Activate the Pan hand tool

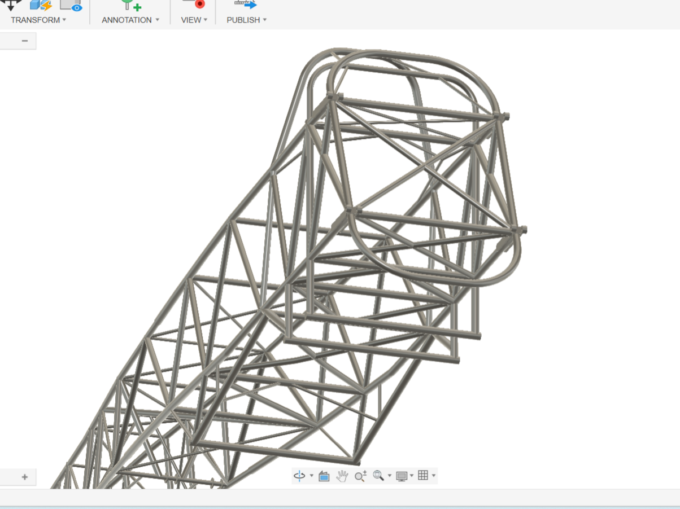(342, 476)
